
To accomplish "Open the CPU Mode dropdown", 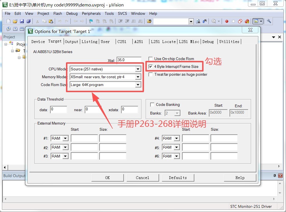I will (x=138, y=69).
